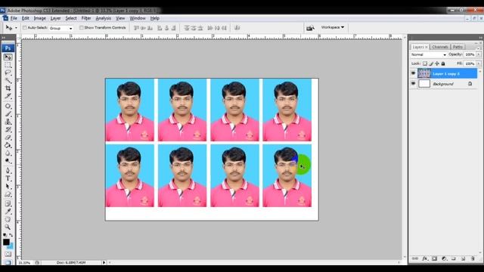Click the Link layers icon

(415, 258)
